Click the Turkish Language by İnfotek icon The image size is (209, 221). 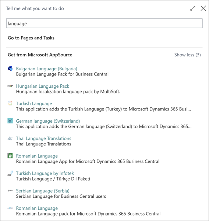click(x=10, y=173)
